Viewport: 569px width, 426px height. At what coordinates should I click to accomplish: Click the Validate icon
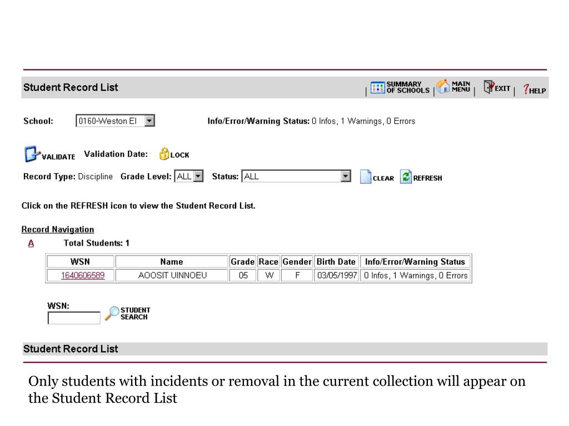coord(32,154)
